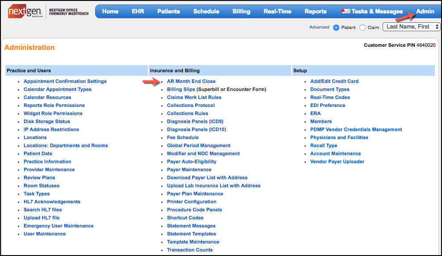Select the Patient radio button
442x256 pixels.
(x=336, y=28)
